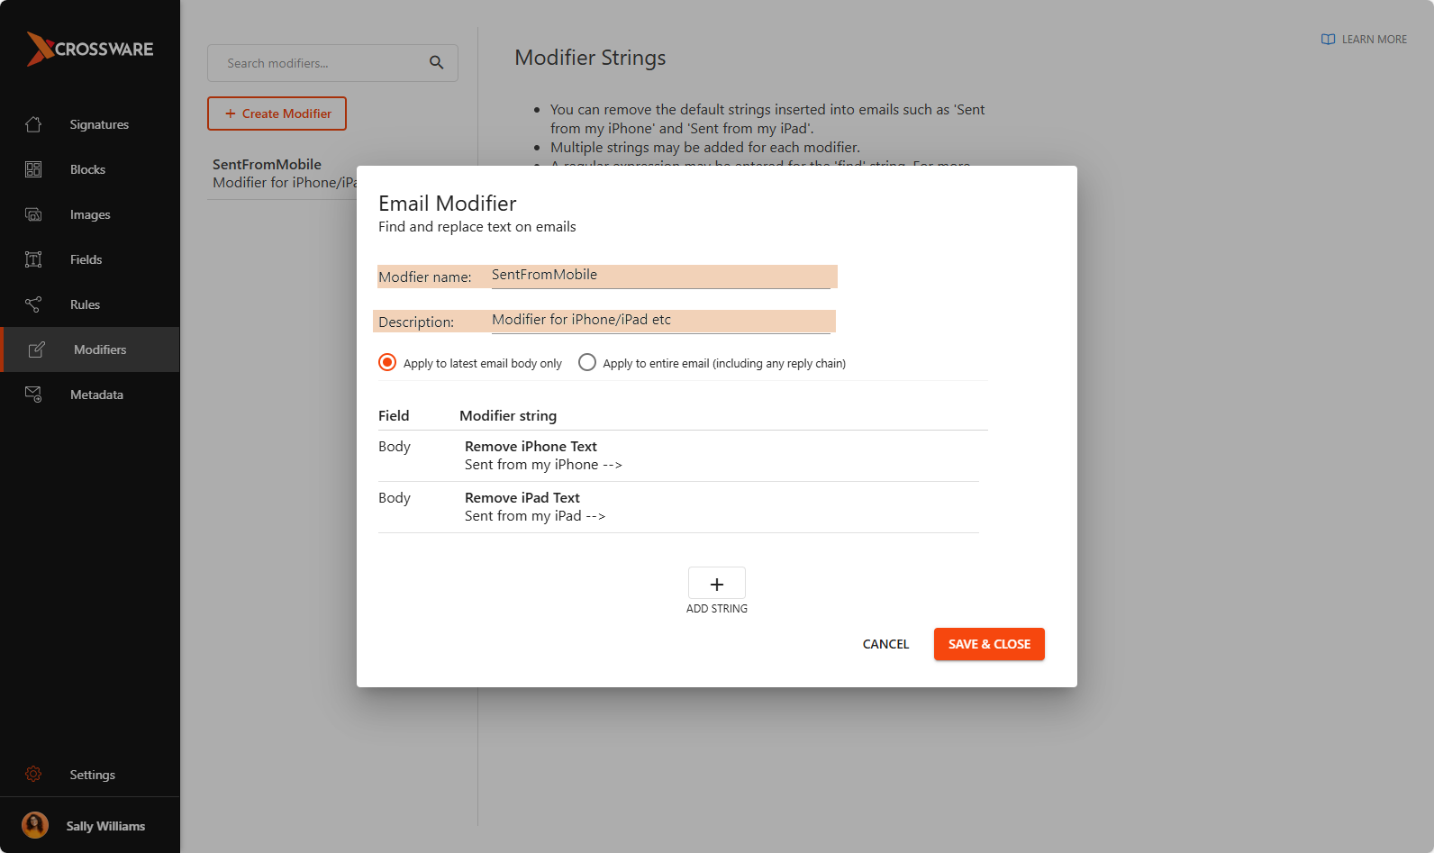Click the Images icon in sidebar
Viewport: 1434px width, 853px height.
tap(33, 214)
